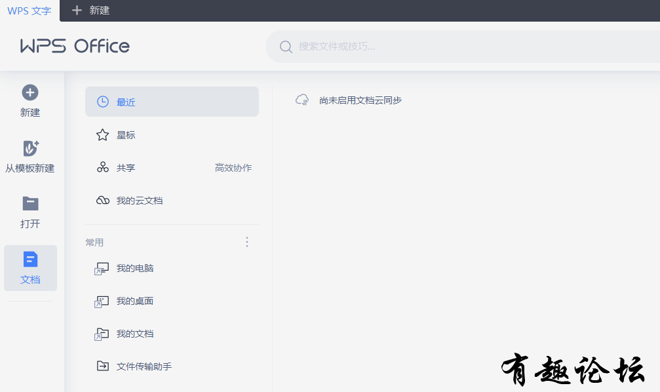This screenshot has height=392, width=660.
Task: Click the transfer icon beside 文件传输助手
Action: point(103,366)
